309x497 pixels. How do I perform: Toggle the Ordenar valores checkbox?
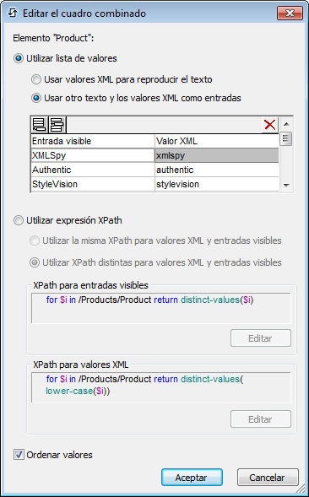(x=19, y=455)
